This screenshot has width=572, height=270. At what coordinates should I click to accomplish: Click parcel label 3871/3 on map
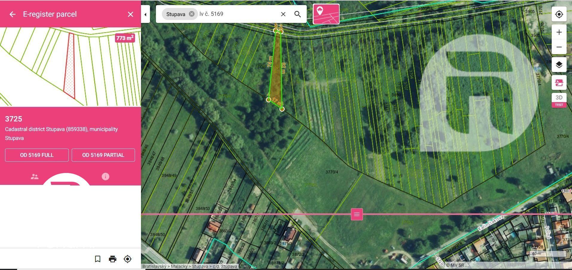click(x=286, y=244)
